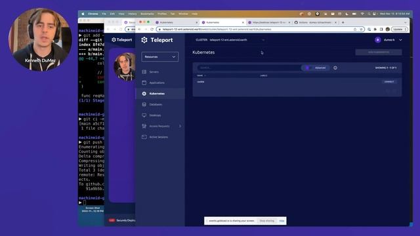Click Stop sharing in the sharing bar
The image size is (420, 236).
click(x=267, y=221)
